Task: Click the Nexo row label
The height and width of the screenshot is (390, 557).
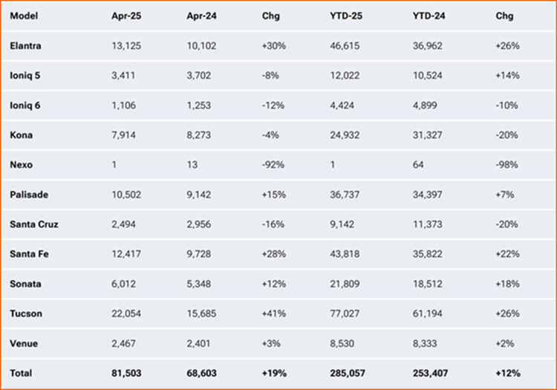Action: click(22, 165)
